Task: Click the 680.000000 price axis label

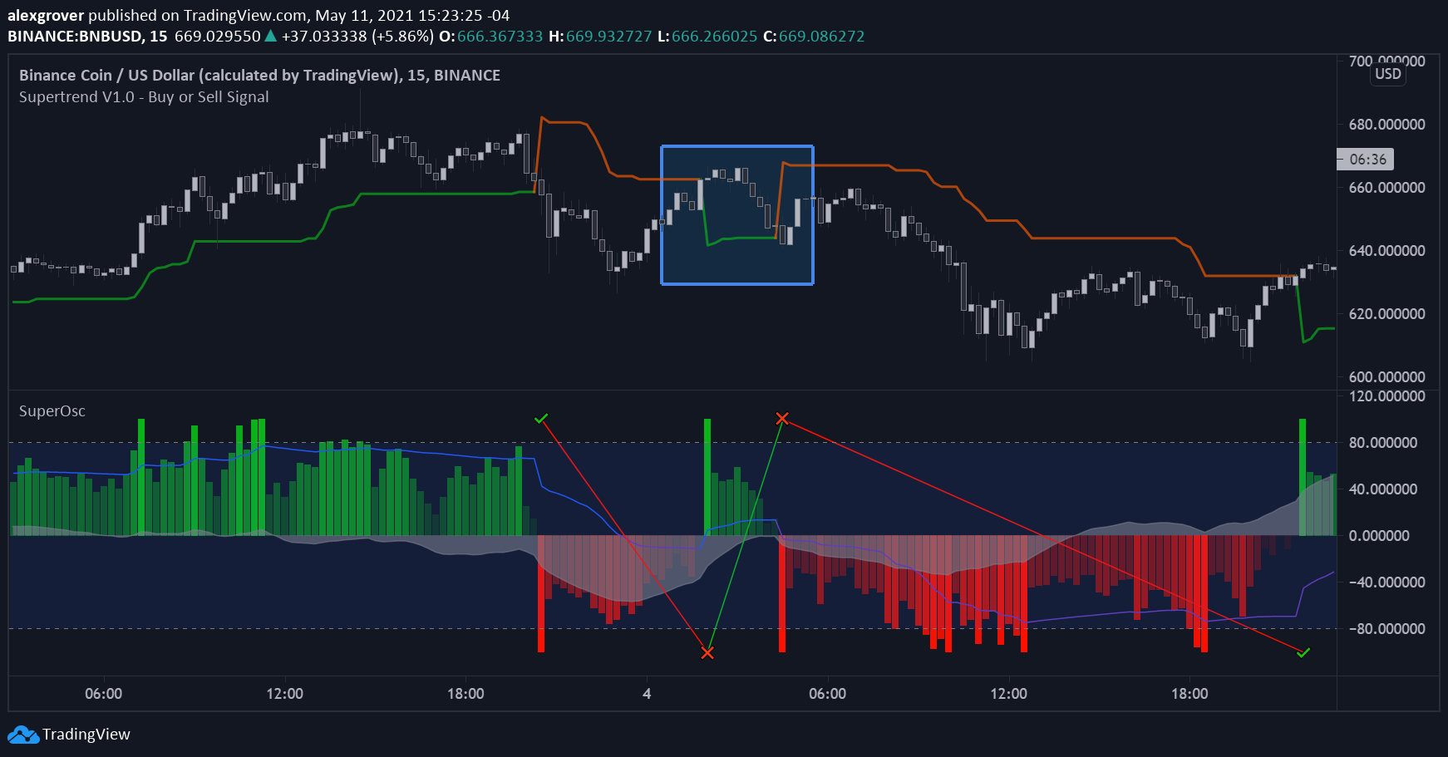Action: tap(1386, 125)
